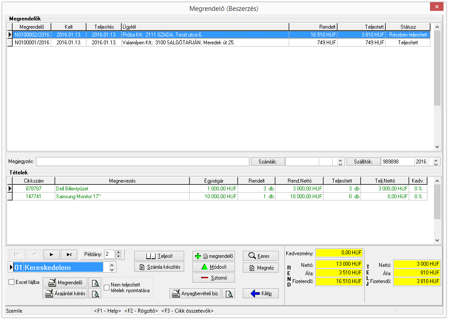The image size is (450, 320).
Task: Click the Cikkszám column header
Action: [x=33, y=181]
